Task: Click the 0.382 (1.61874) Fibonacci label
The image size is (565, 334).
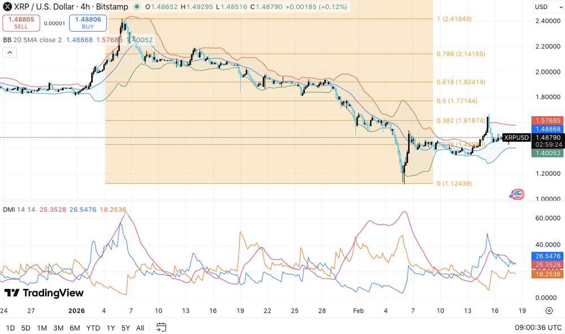Action: [x=461, y=121]
